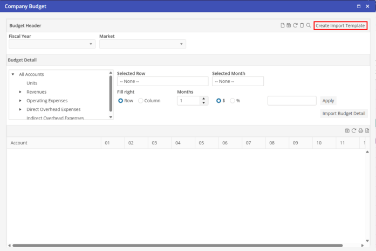Choose the percent (%) radio option

233,101
